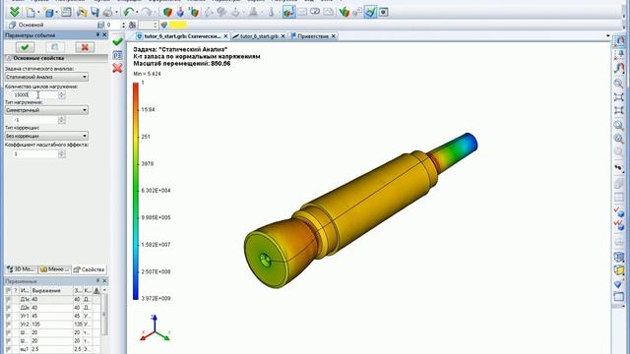Viewport: 630px width, 354px height.
Task: Click the flask icon in the toolbar
Action: click(x=253, y=12)
